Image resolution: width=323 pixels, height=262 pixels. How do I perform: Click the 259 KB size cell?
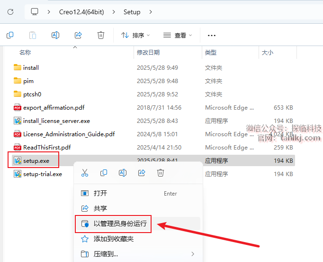pos(283,148)
